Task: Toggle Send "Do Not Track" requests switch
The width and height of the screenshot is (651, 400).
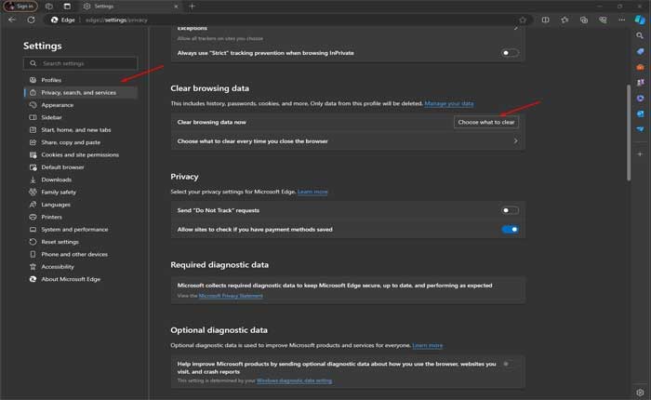Action: (510, 210)
